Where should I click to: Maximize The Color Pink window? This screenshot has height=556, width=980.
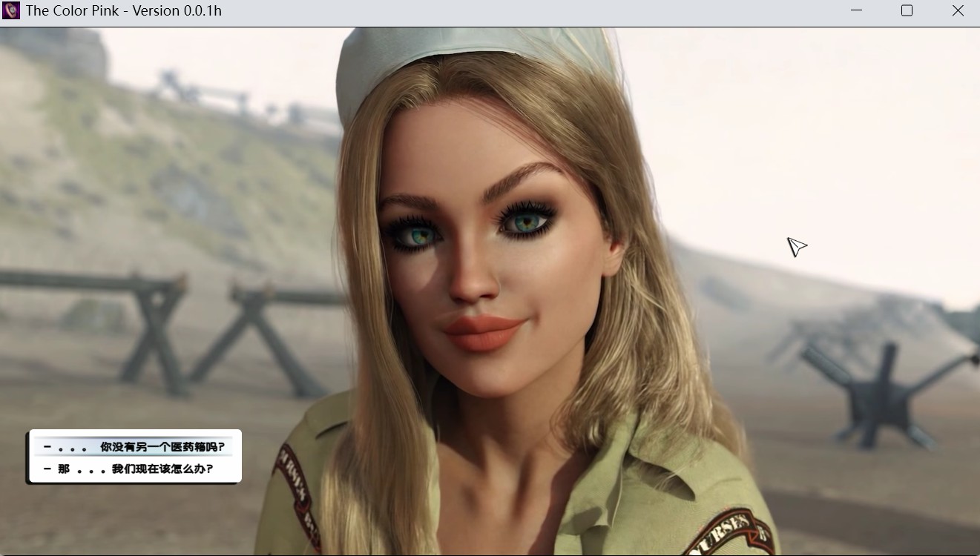click(x=907, y=10)
